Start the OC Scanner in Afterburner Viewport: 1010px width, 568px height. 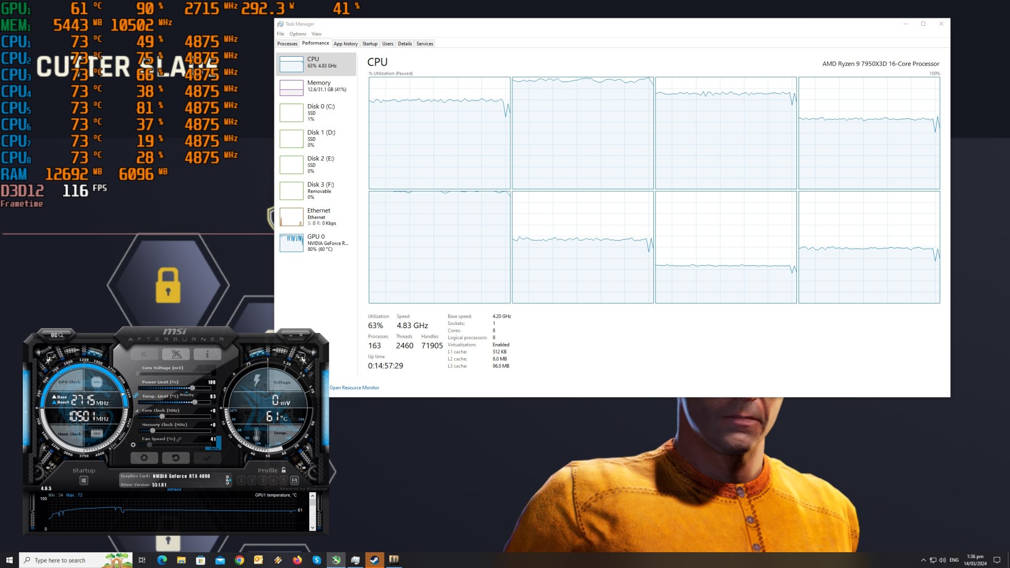[x=57, y=335]
